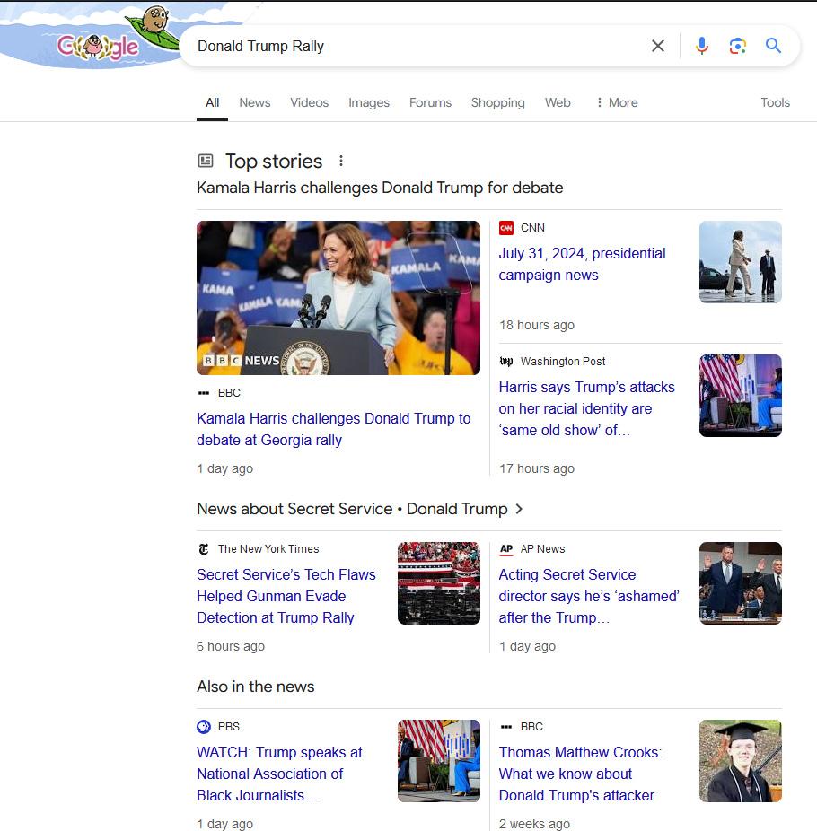Screen dimensions: 817x831
Task: Open Thomas Matthew Crooks BBC article
Action: coord(580,774)
